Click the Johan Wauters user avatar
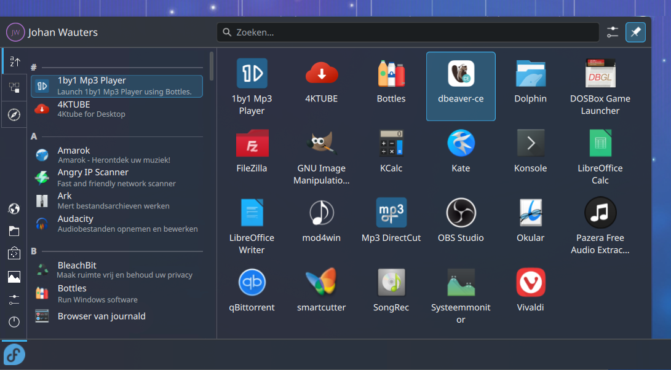This screenshot has width=671, height=370. pyautogui.click(x=15, y=32)
